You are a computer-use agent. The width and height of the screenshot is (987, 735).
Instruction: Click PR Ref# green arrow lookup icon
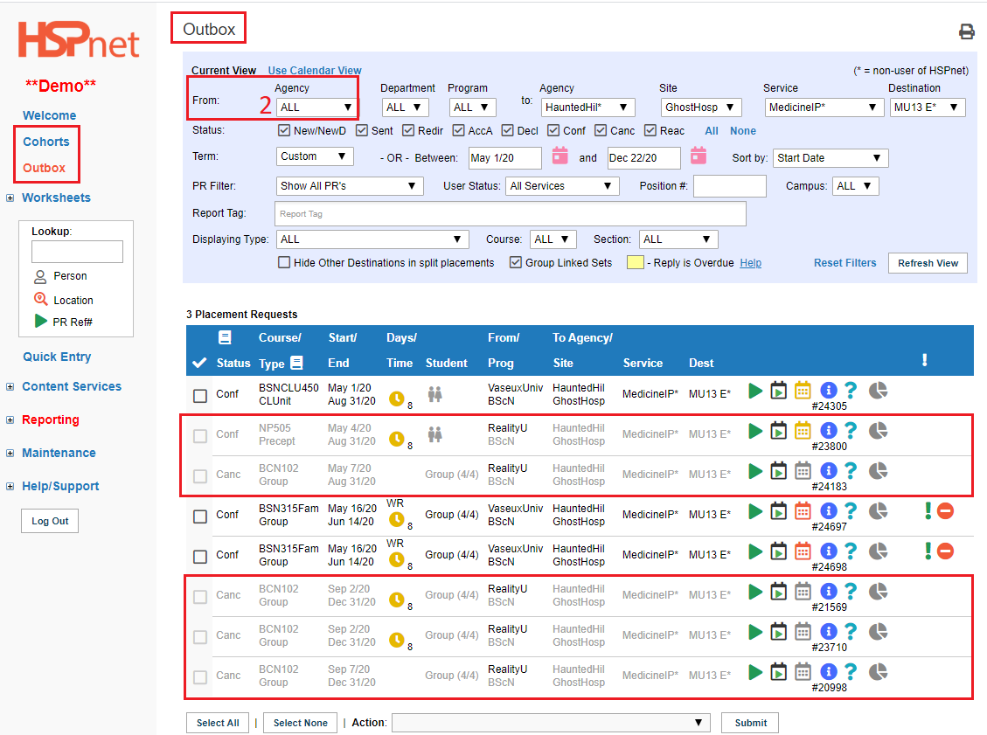click(41, 321)
